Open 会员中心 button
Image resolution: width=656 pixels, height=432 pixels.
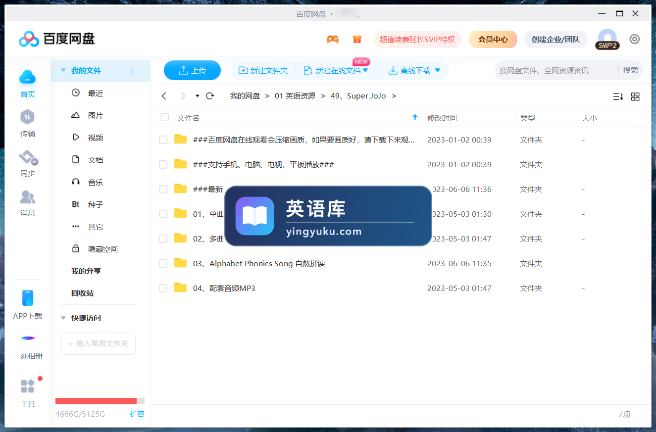(493, 39)
